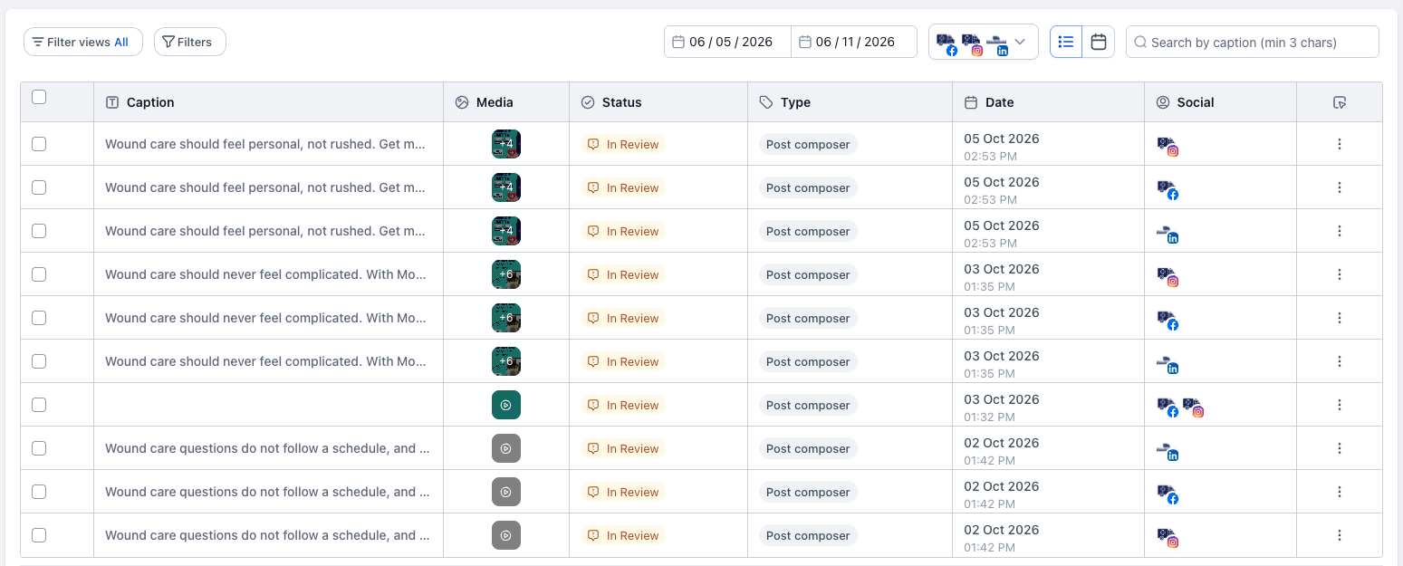Open three-dot menu for 01:35 PM Facebook post
This screenshot has height=566, width=1403.
coord(1340,318)
